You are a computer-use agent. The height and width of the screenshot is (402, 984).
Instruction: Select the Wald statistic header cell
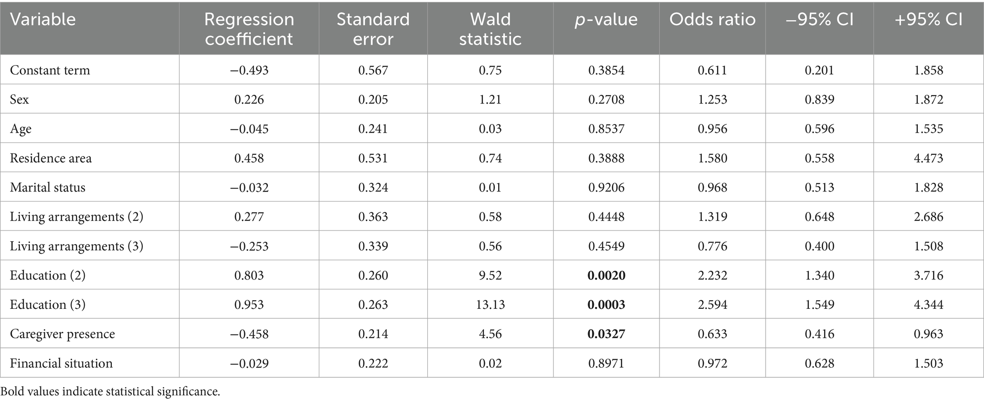click(490, 29)
